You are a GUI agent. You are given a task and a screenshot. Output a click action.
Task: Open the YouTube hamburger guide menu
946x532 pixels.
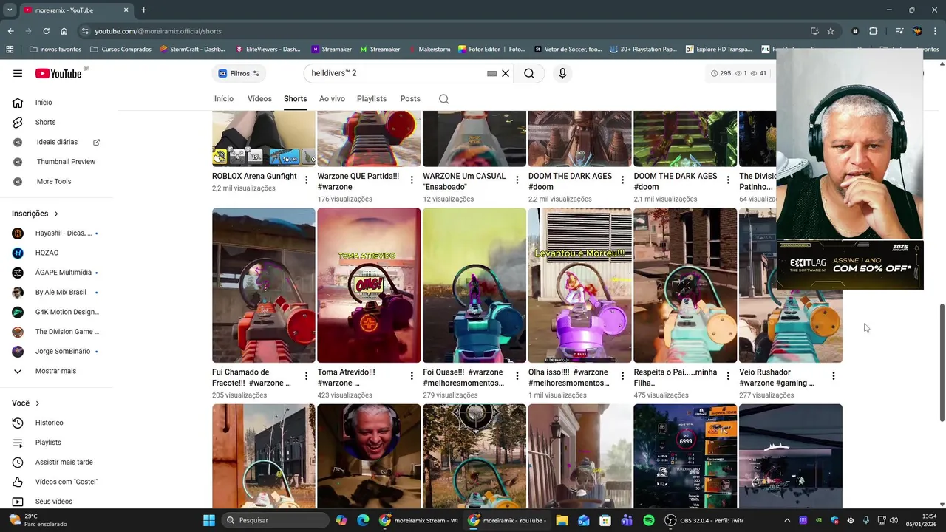[18, 73]
